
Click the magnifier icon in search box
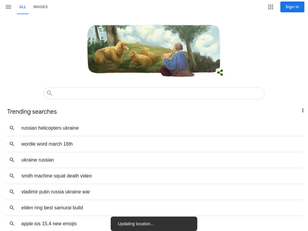point(50,93)
